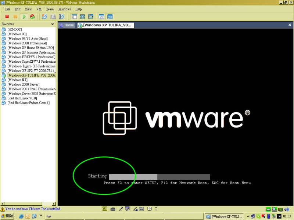294x220 pixels.
Task: Click the summary view toolbar icon
Action: (x=101, y=16)
